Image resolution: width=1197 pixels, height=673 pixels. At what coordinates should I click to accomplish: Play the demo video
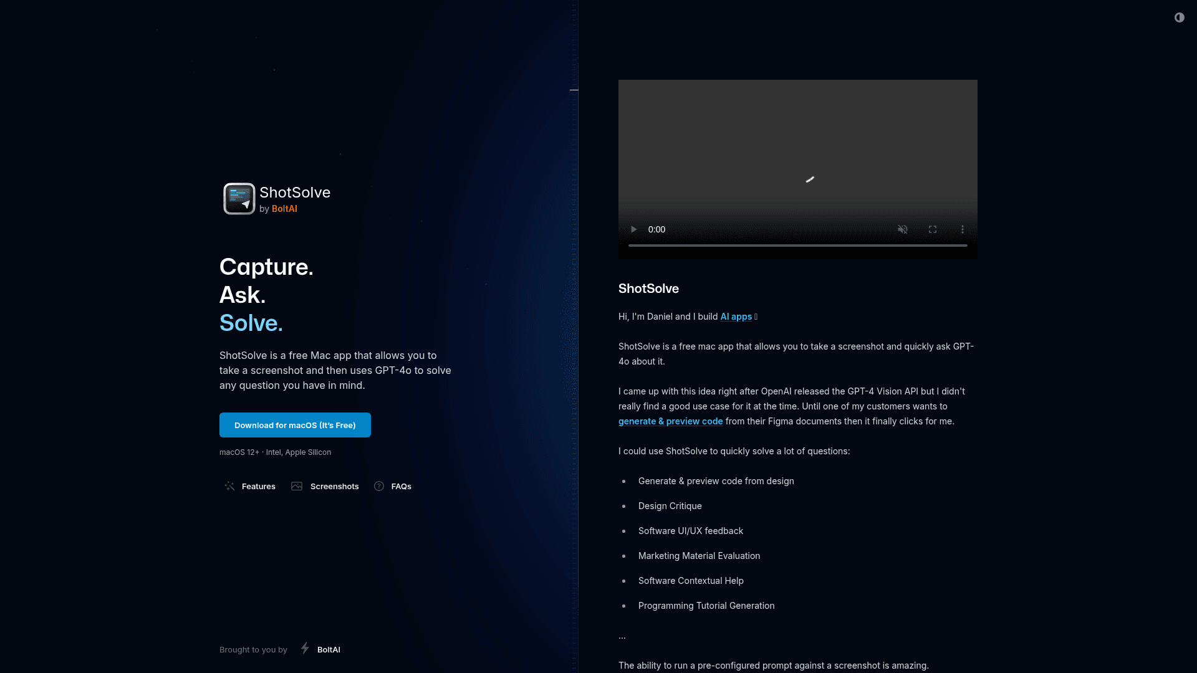tap(633, 229)
